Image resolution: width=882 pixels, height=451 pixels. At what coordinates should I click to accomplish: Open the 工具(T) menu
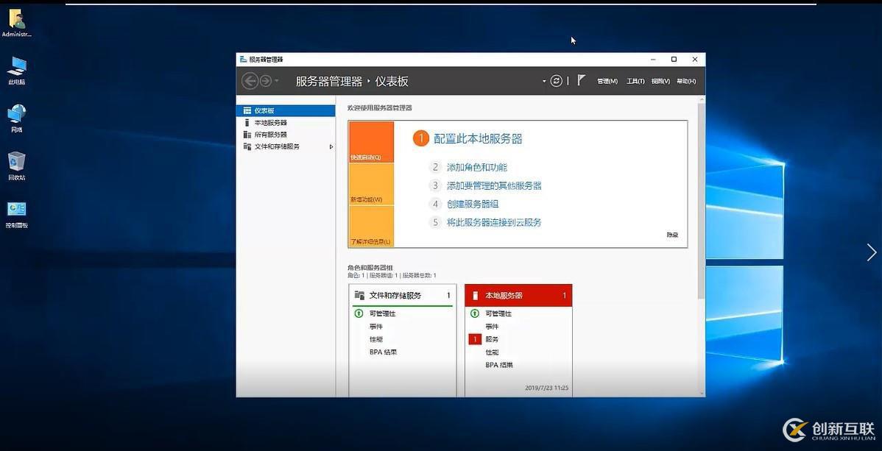pos(635,82)
